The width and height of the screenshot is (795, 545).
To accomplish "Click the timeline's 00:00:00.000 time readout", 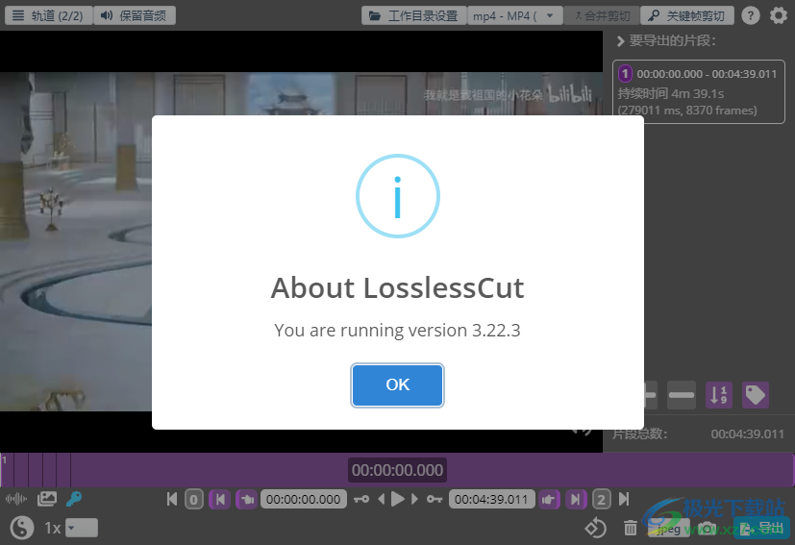I will pos(397,470).
